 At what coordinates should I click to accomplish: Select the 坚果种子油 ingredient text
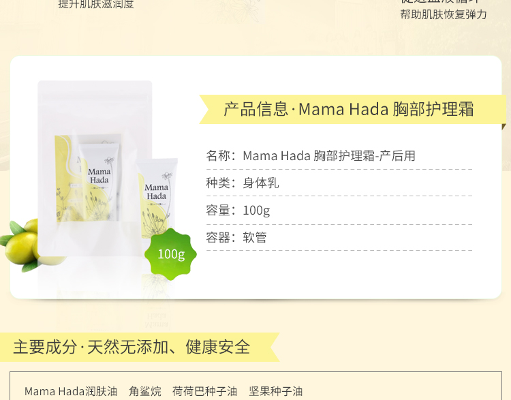pos(276,391)
